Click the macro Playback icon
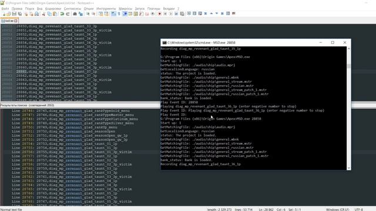The height and width of the screenshot is (211, 376). (171, 14)
